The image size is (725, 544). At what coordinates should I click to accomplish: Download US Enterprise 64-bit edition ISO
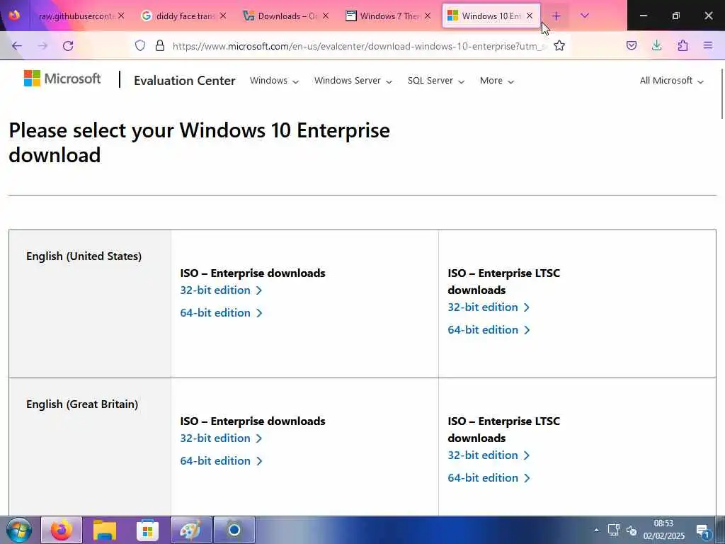pyautogui.click(x=221, y=312)
